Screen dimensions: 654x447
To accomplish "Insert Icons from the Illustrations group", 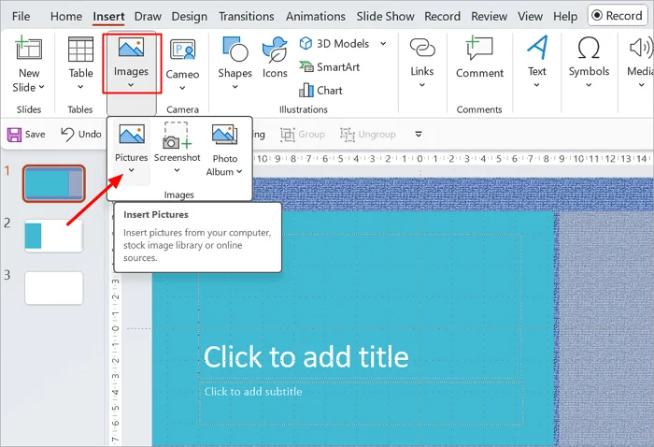I will [275, 58].
